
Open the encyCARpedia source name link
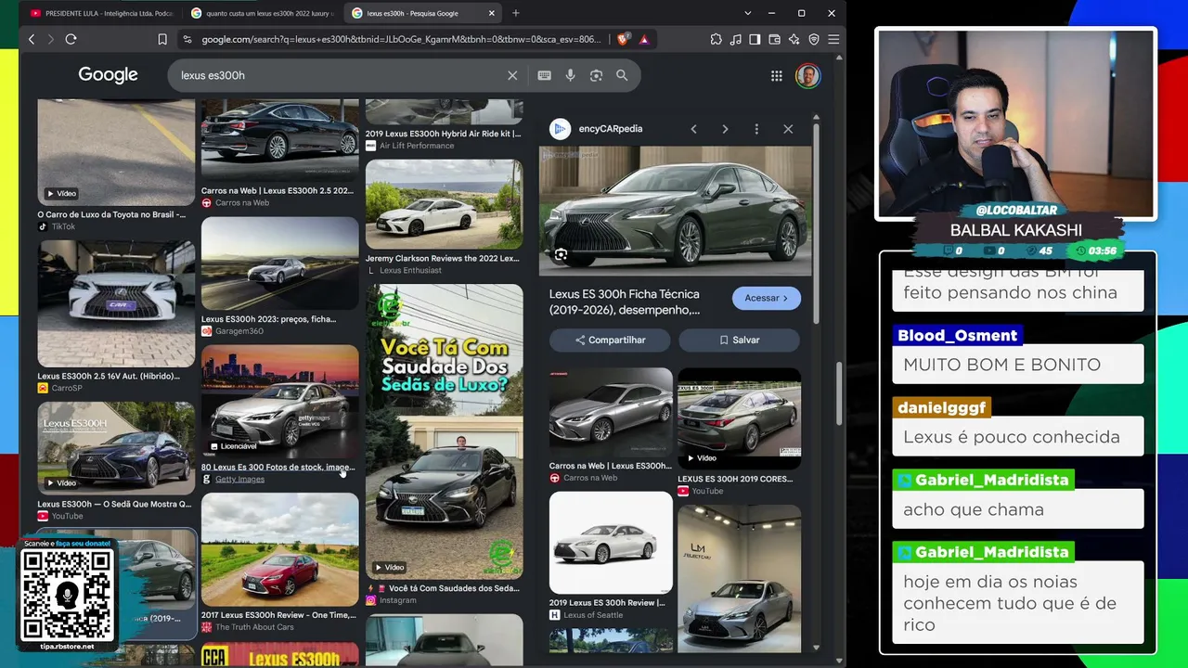click(610, 129)
